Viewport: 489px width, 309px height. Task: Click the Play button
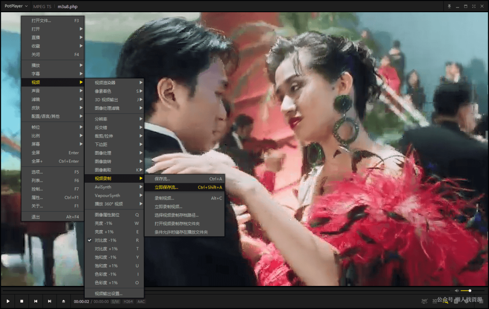tap(8, 301)
